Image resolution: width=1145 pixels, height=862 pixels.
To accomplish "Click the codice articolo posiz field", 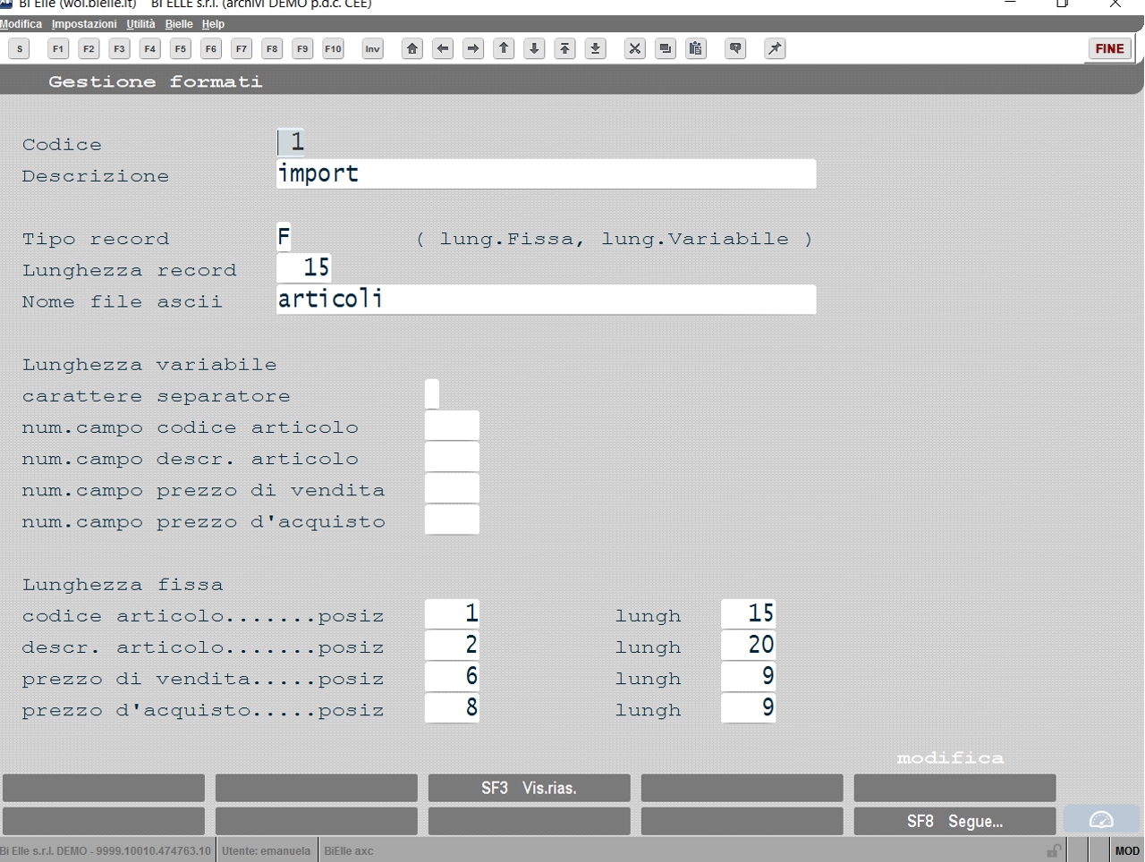I will (452, 613).
